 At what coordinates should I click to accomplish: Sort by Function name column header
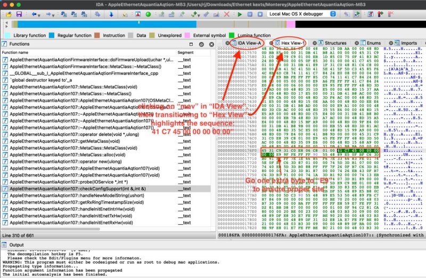88,52
